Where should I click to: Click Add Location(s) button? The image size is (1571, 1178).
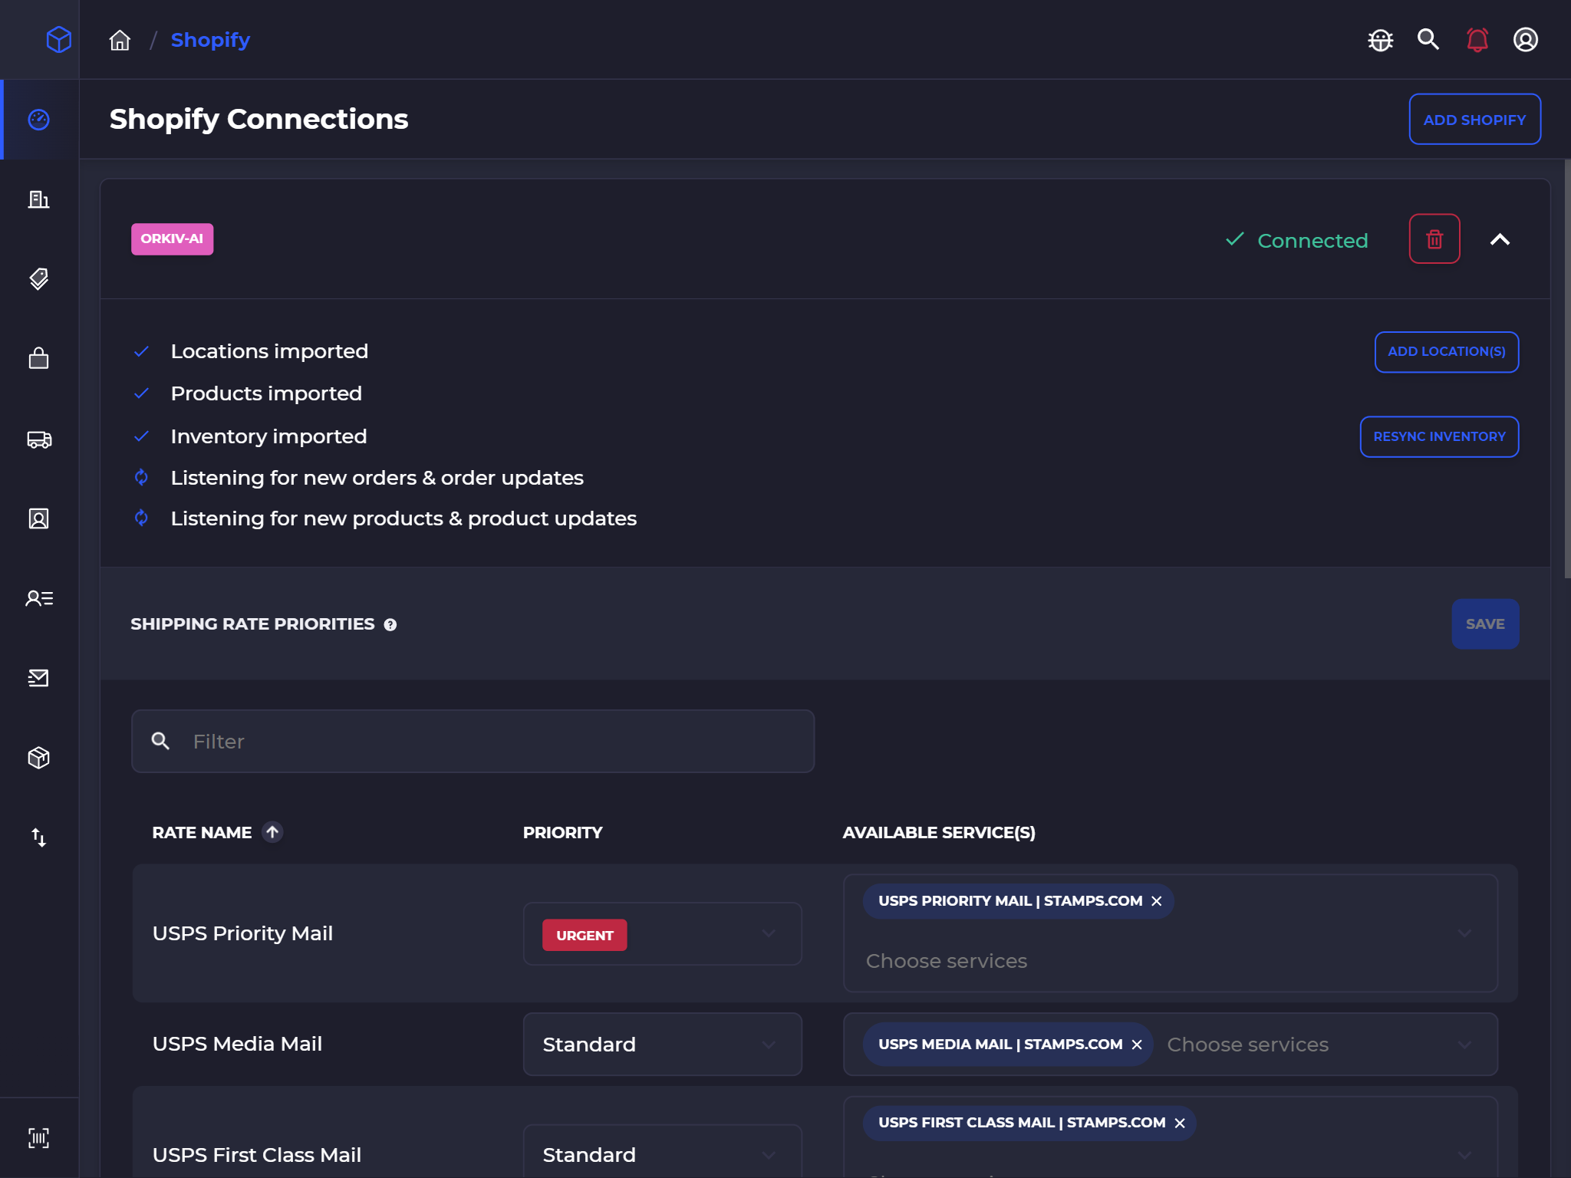pyautogui.click(x=1446, y=352)
